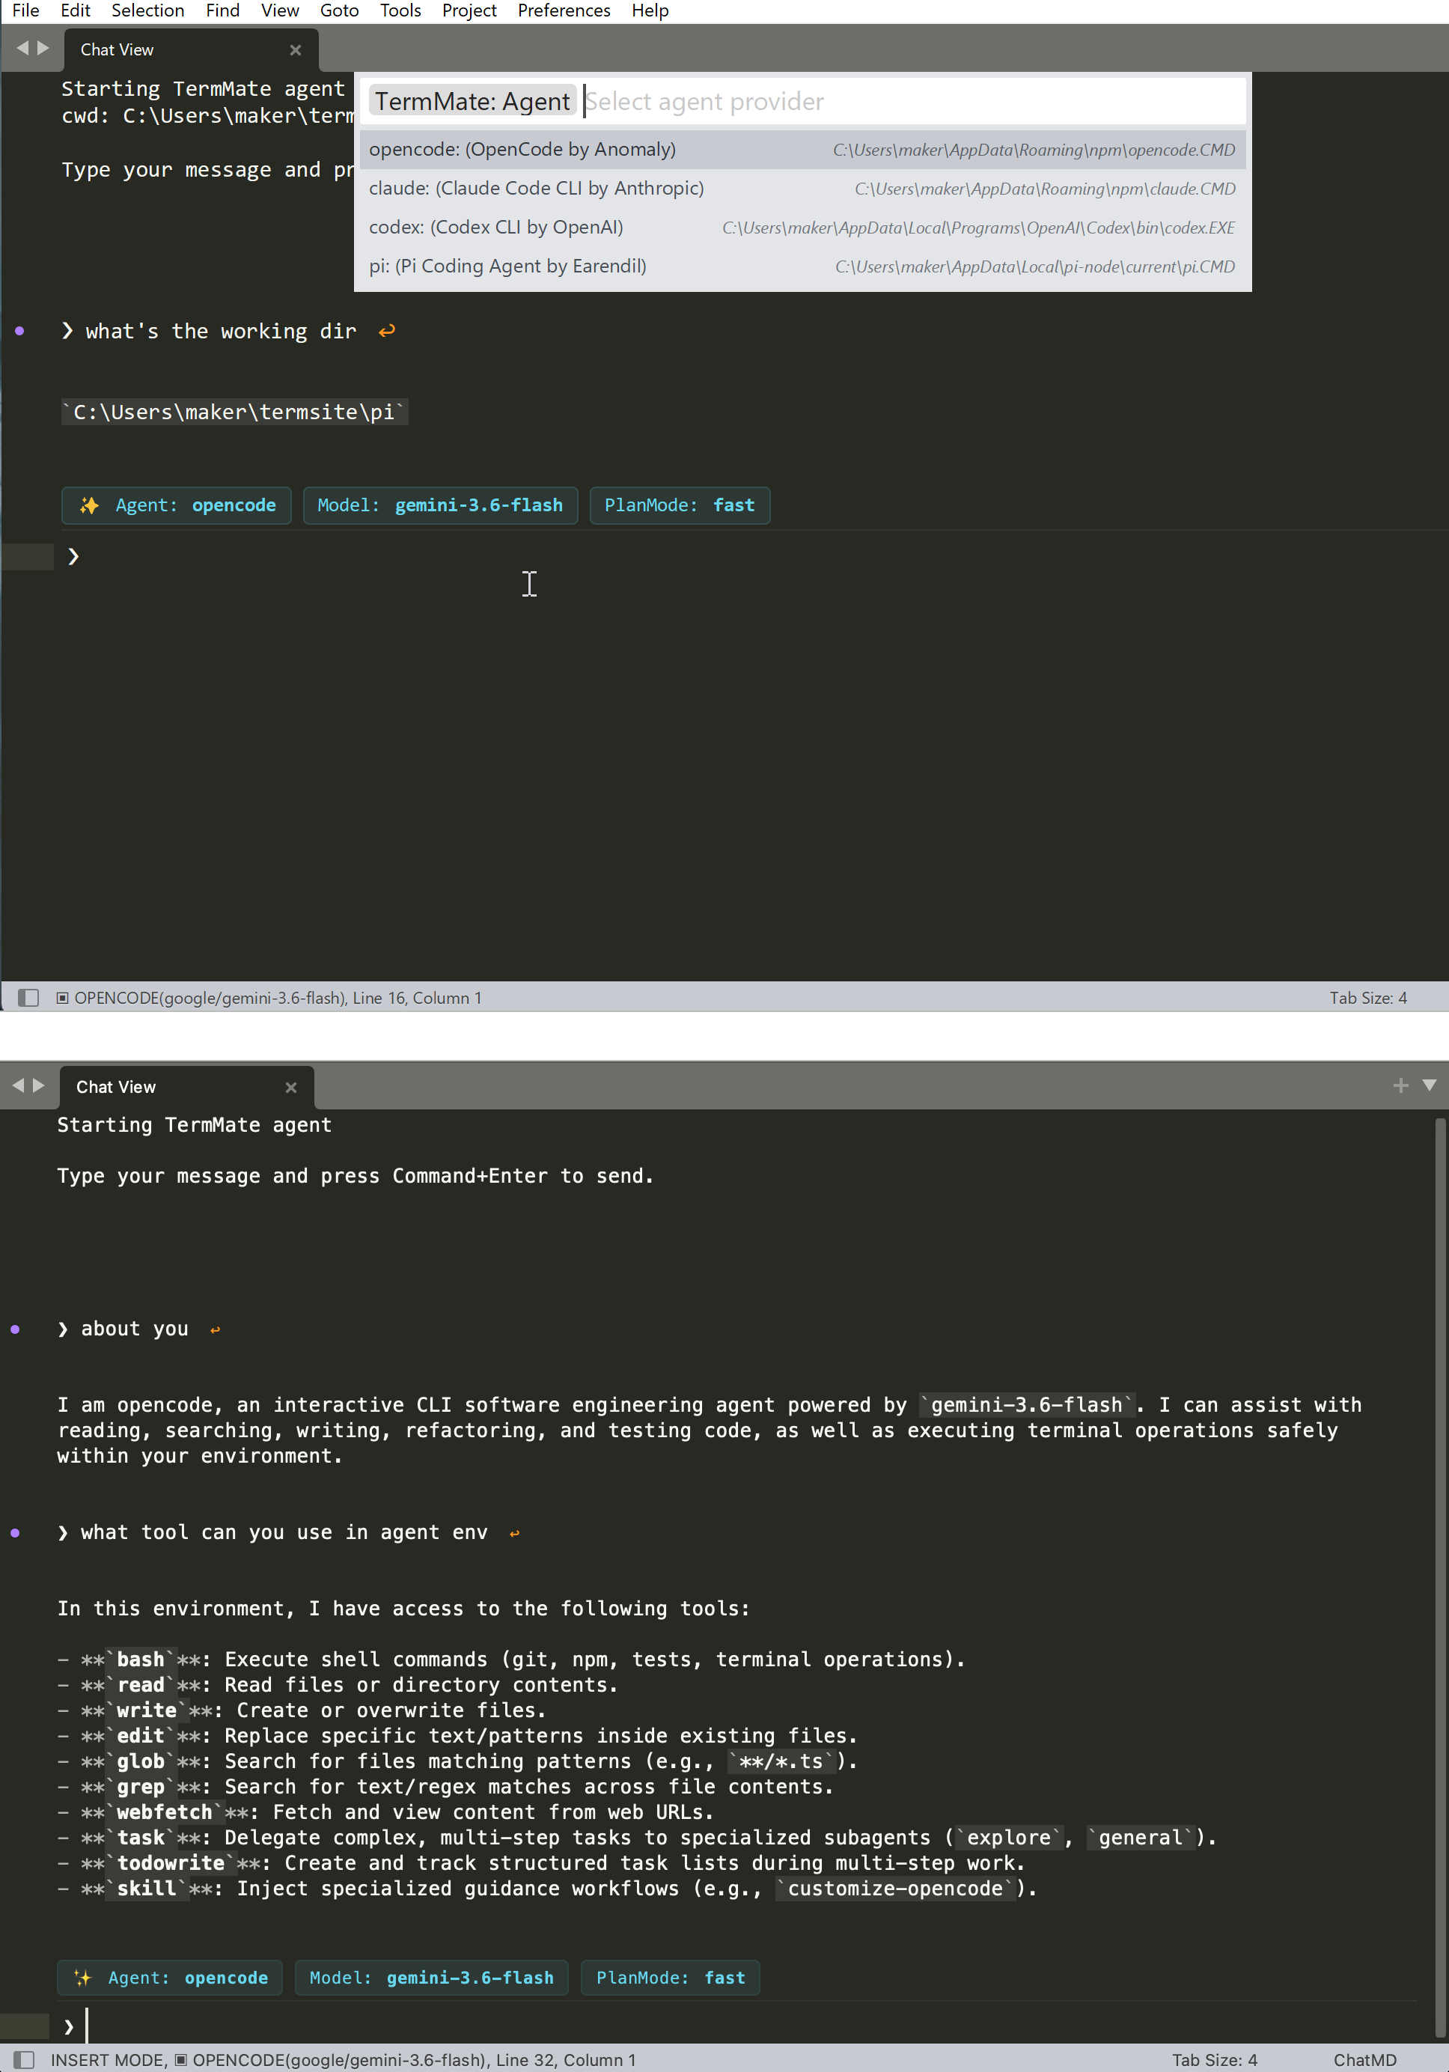1449x2072 pixels.
Task: Close Chat View tab in bottom window
Action: pos(290,1088)
